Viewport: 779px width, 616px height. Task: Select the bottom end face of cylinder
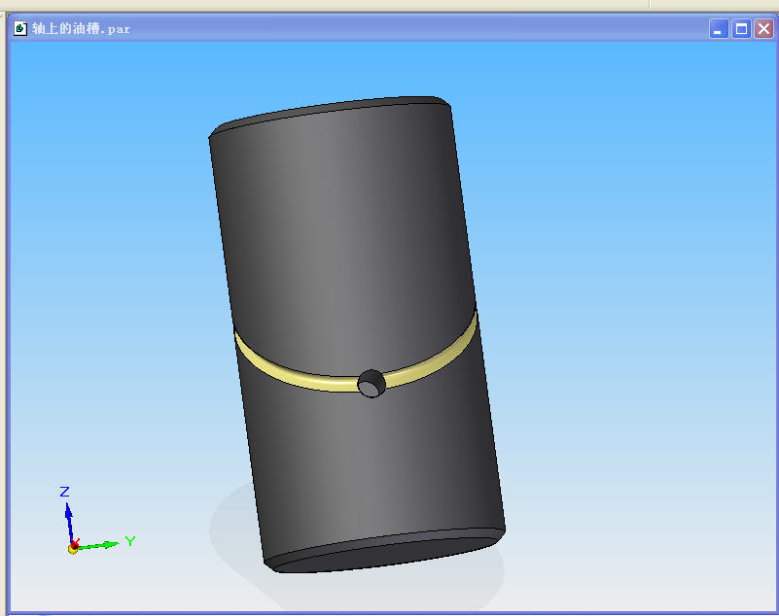[387, 555]
